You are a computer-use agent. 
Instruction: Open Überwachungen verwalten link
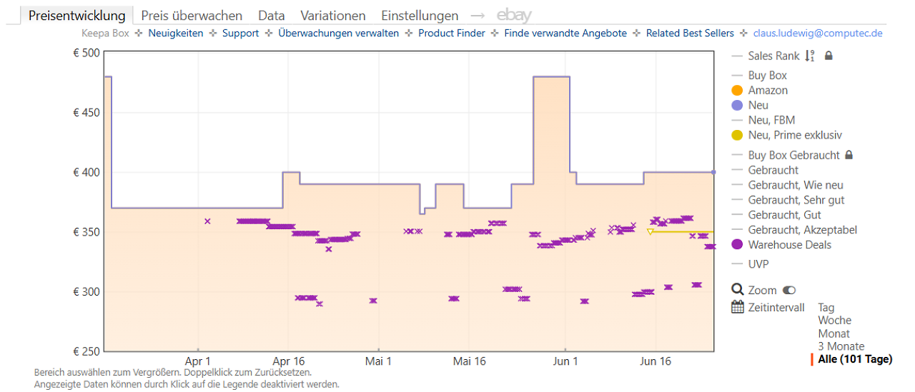pos(339,34)
